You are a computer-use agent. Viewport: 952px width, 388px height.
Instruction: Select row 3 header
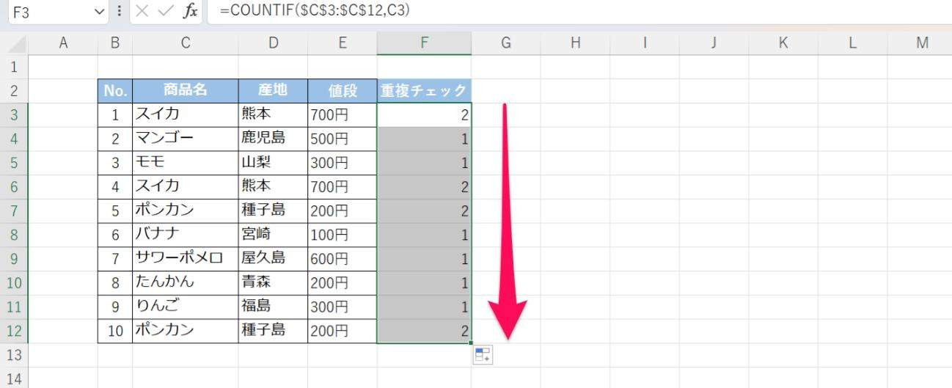14,115
